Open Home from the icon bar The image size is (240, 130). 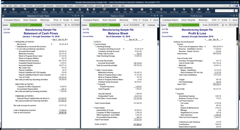click(x=5, y=10)
